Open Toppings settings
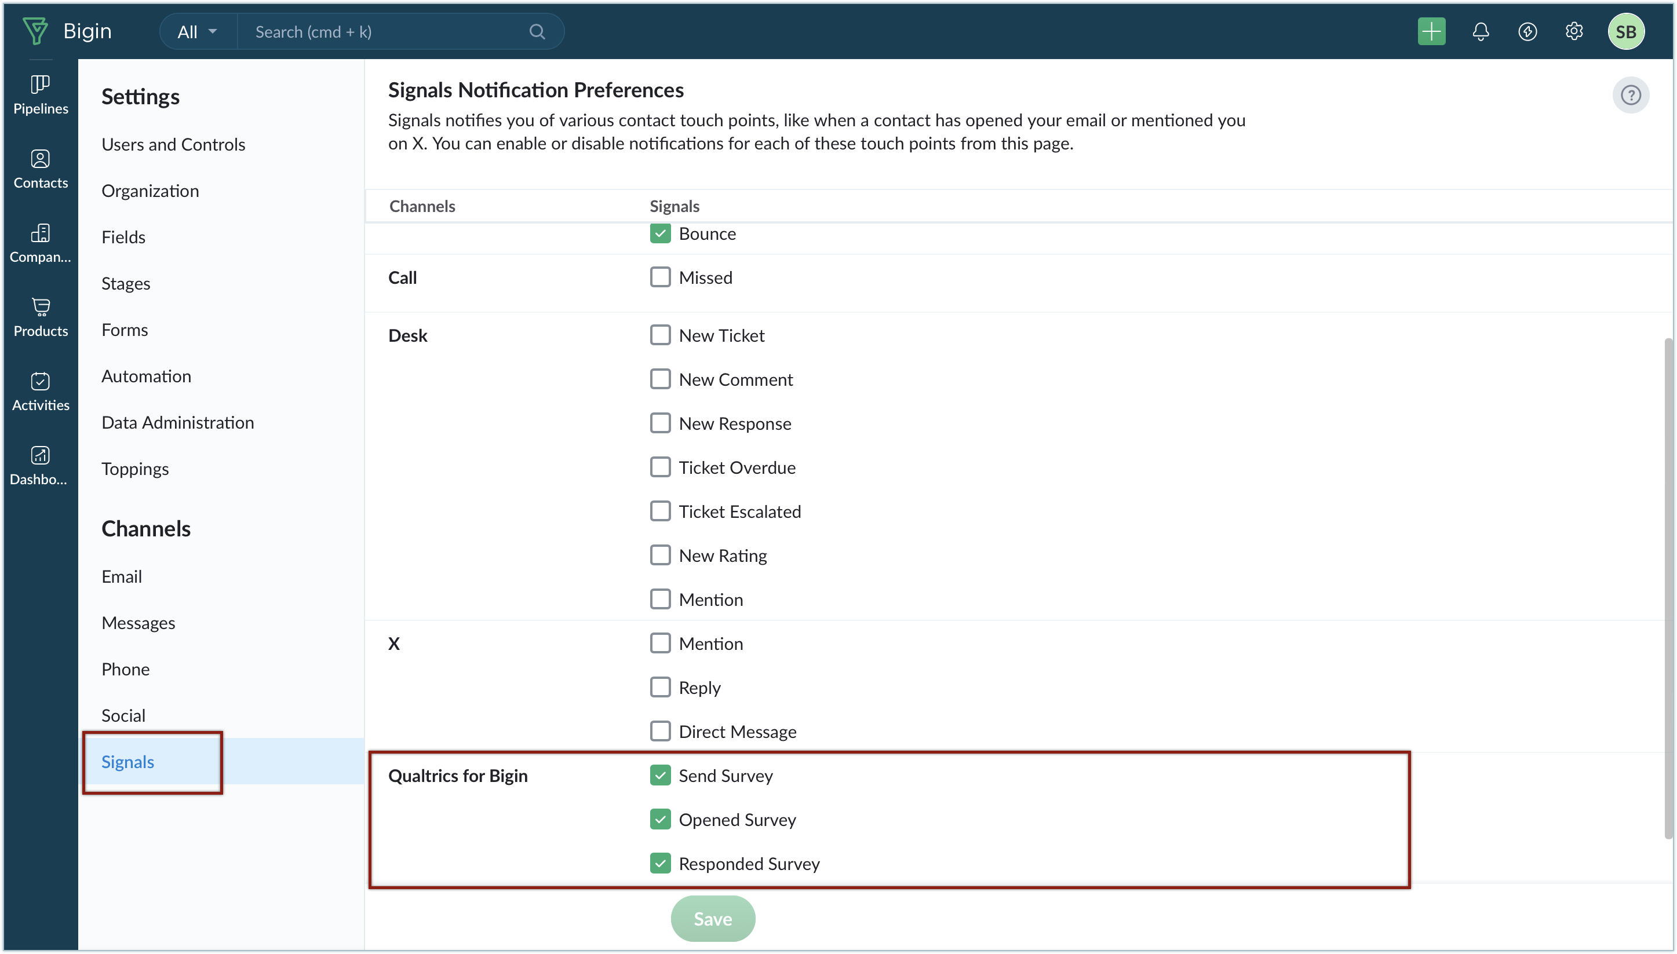 [x=135, y=469]
